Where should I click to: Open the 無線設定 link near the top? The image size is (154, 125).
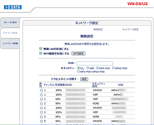(x=98, y=29)
